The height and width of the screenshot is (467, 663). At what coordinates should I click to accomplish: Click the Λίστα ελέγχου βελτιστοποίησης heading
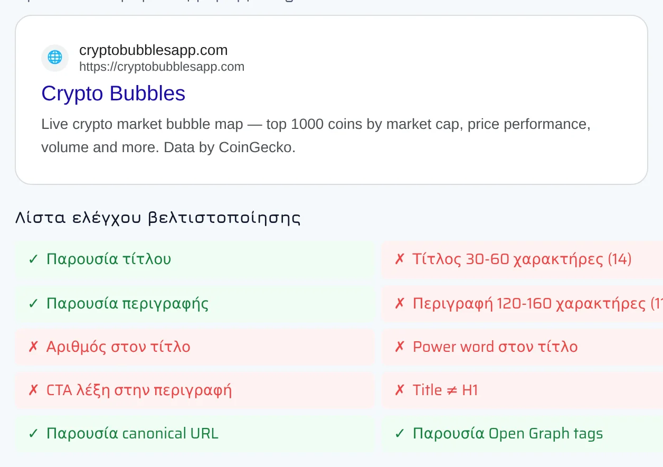point(158,218)
